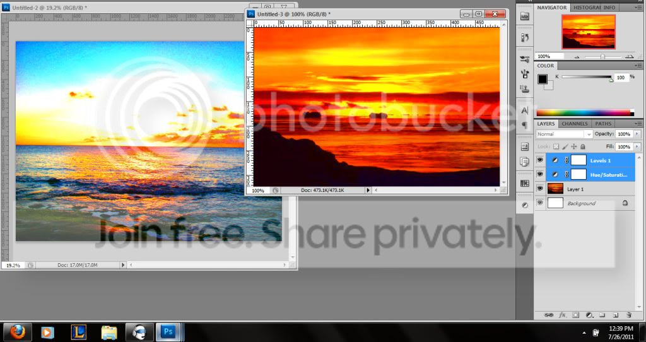Click the Navigator zoom percentage field
This screenshot has height=342, width=646.
(x=548, y=56)
